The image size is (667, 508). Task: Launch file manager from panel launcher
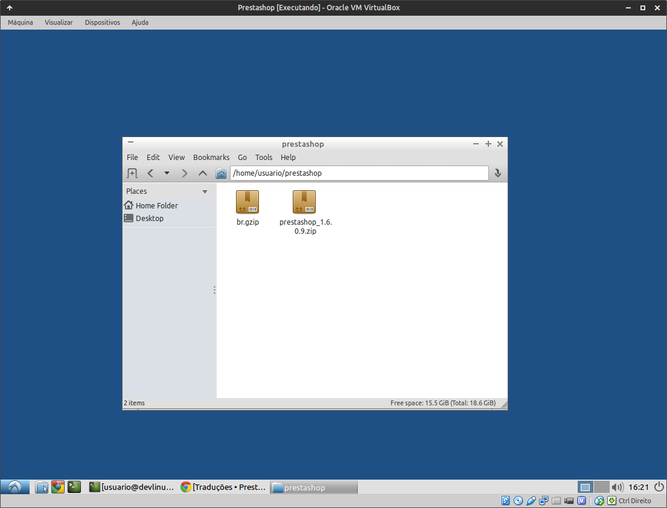point(42,487)
